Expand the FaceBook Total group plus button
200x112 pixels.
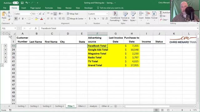(5, 46)
